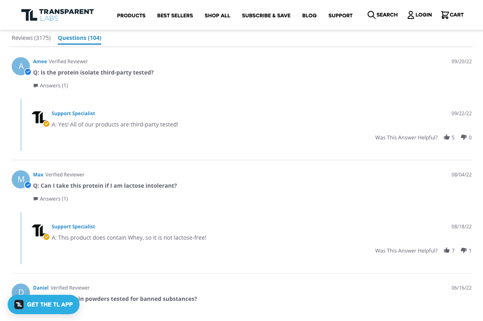This screenshot has width=483, height=321.
Task: Click reviewer name Daniel
Action: tap(41, 288)
